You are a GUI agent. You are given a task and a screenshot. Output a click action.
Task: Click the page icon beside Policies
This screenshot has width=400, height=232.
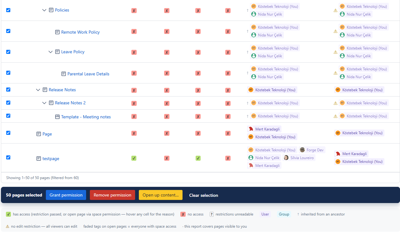coord(51,10)
